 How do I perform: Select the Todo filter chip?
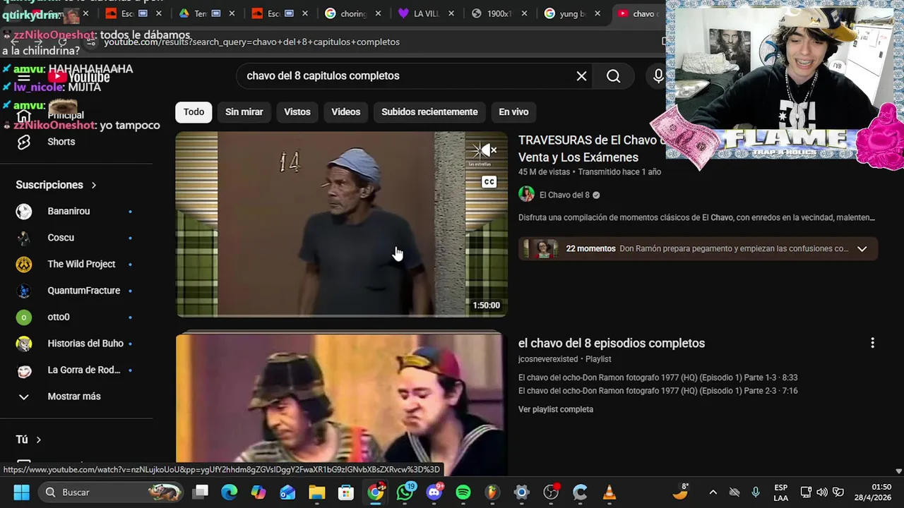pyautogui.click(x=194, y=112)
